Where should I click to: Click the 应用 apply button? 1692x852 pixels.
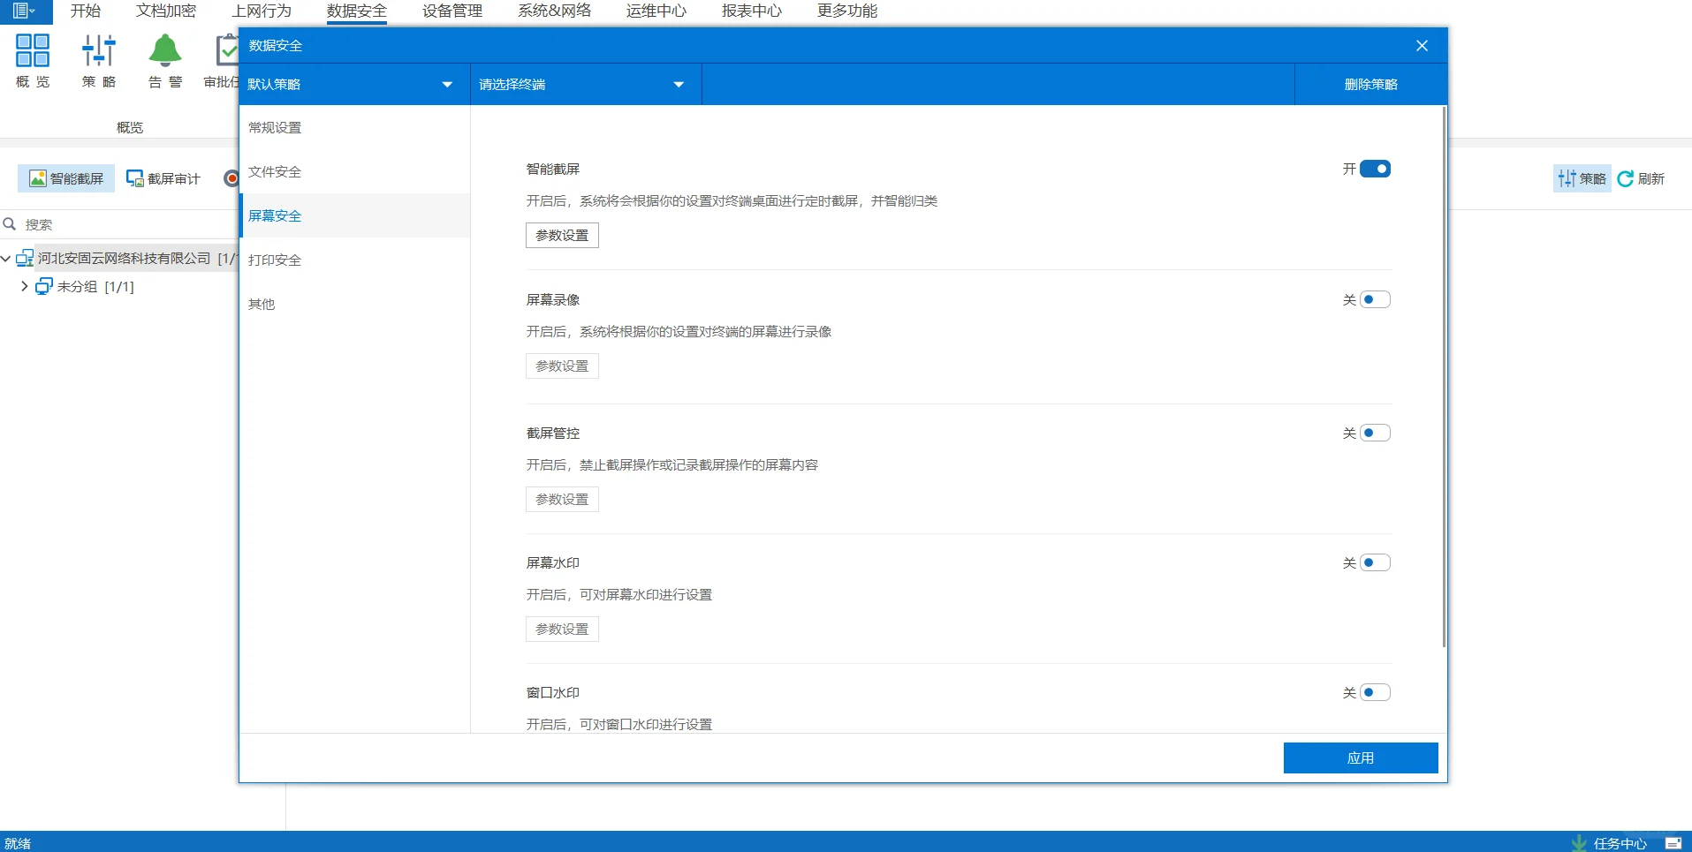1360,757
